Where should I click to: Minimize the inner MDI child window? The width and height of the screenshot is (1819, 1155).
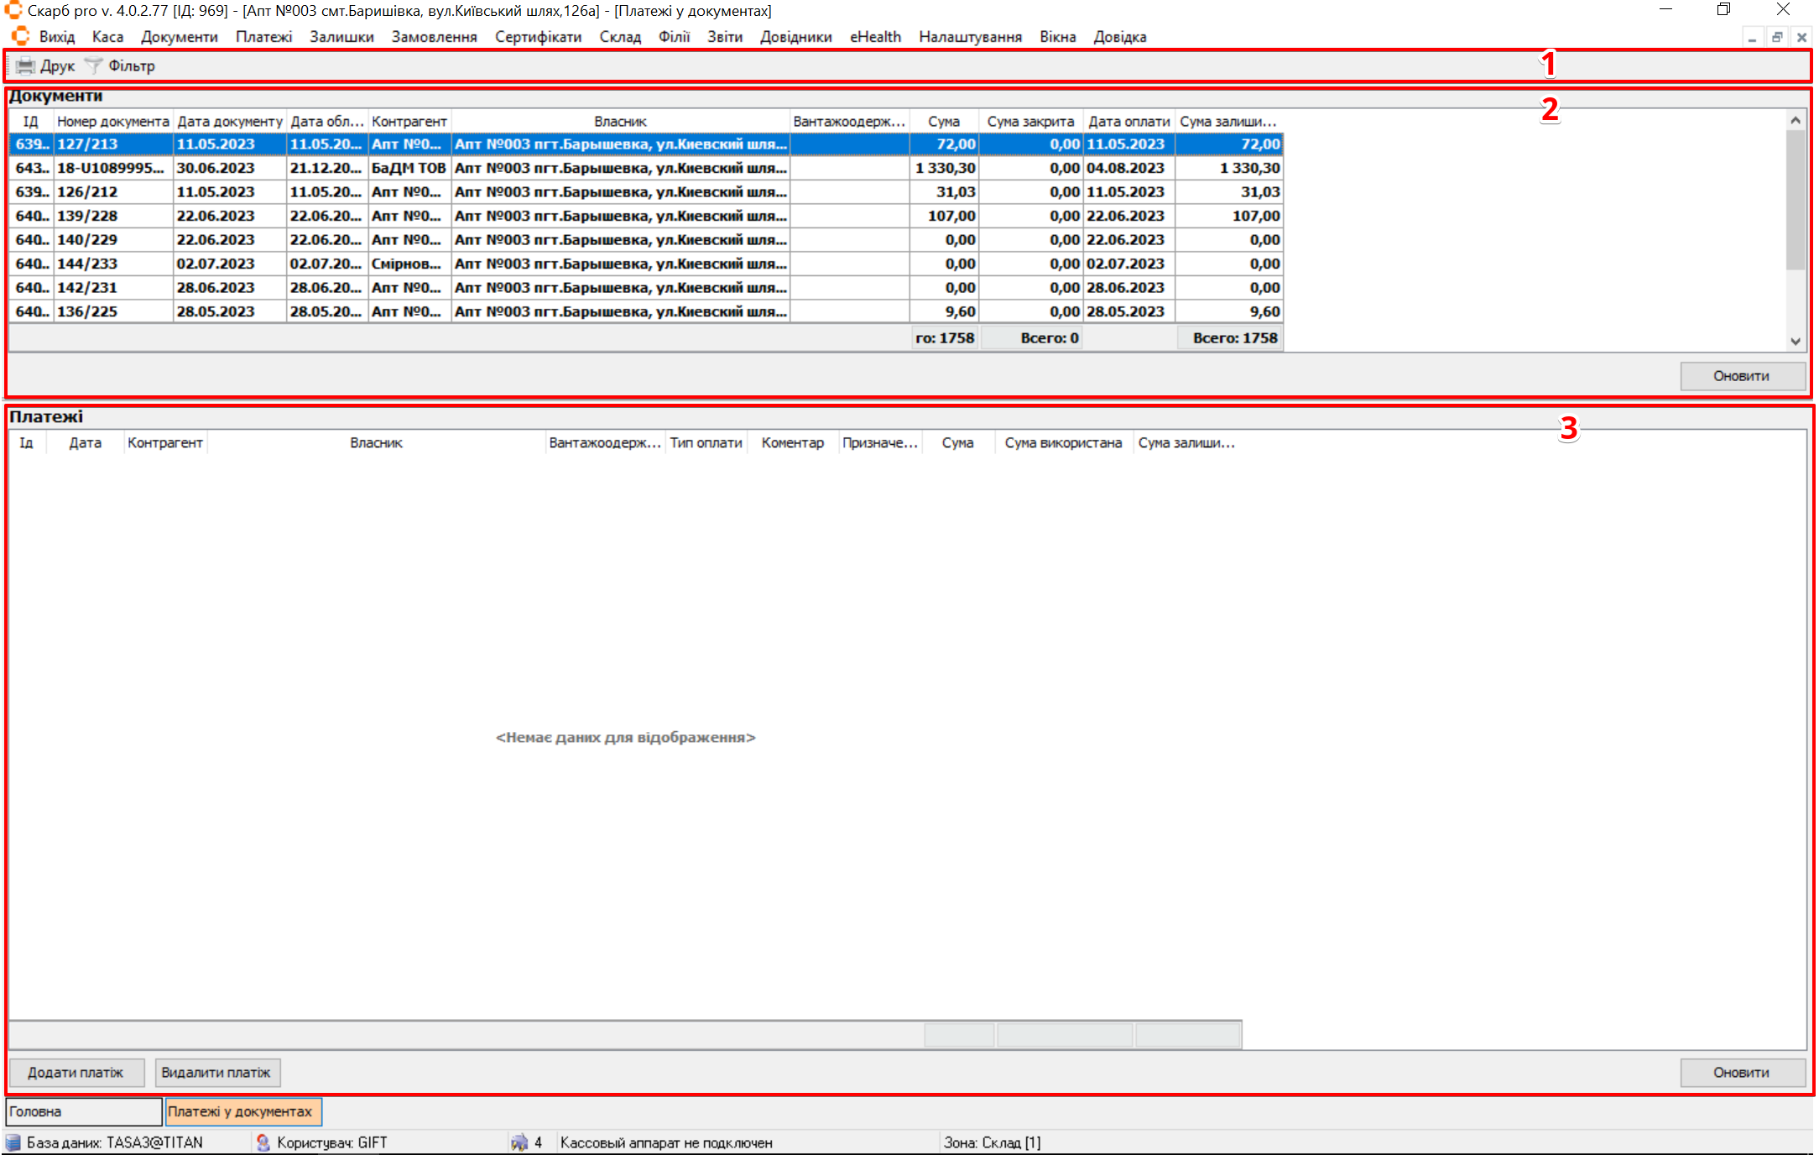tap(1752, 38)
